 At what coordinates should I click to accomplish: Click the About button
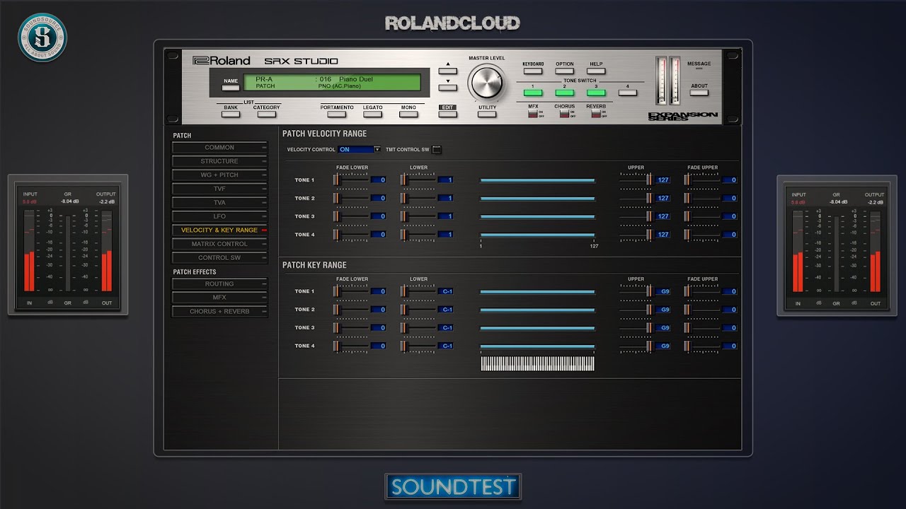point(699,93)
